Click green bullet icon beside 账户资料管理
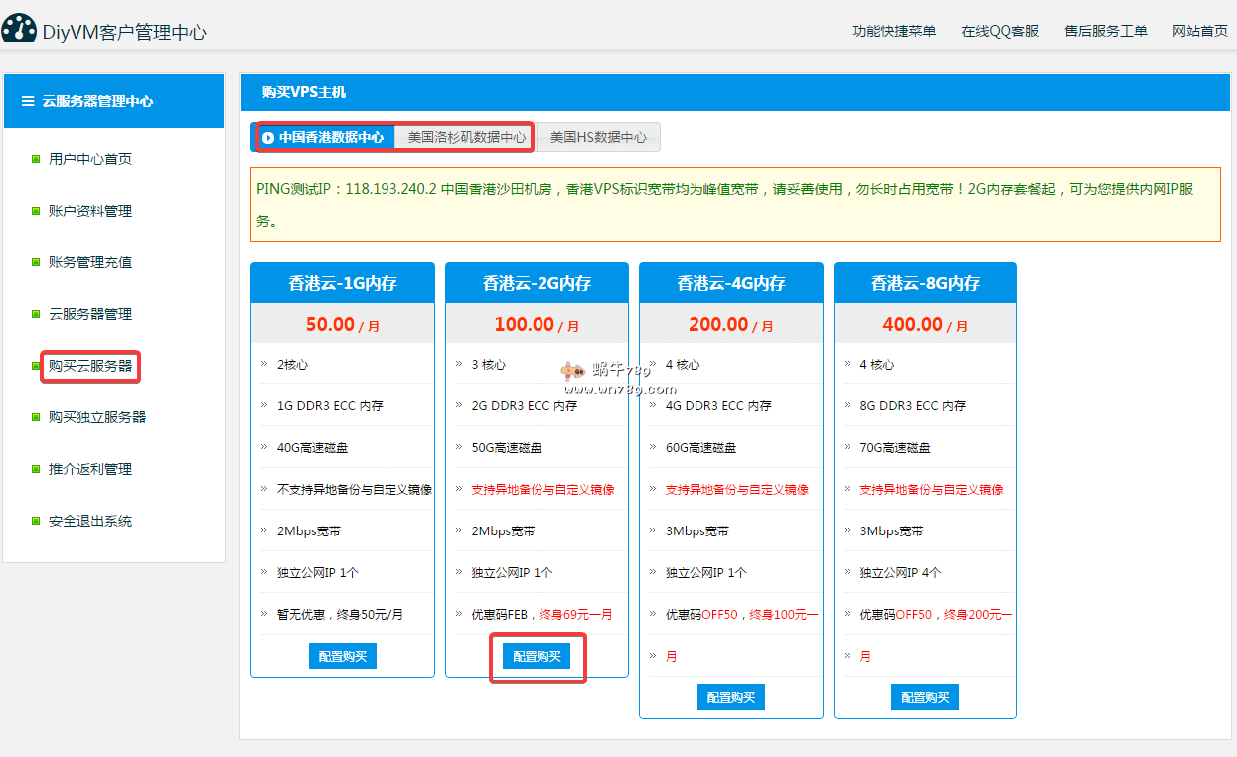This screenshot has height=757, width=1237. [x=36, y=211]
